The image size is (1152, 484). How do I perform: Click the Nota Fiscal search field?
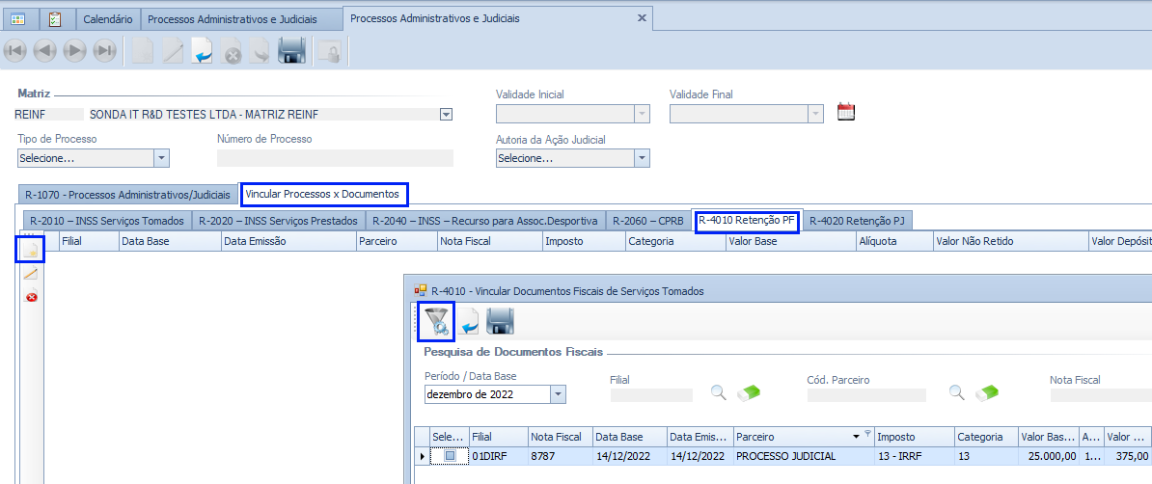click(1101, 395)
